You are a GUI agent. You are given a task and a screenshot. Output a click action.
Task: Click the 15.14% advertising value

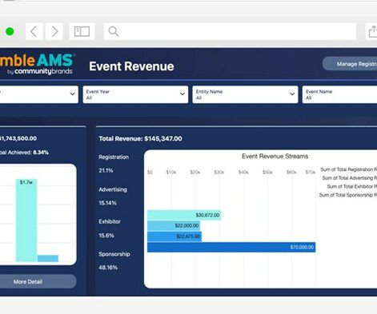click(107, 203)
